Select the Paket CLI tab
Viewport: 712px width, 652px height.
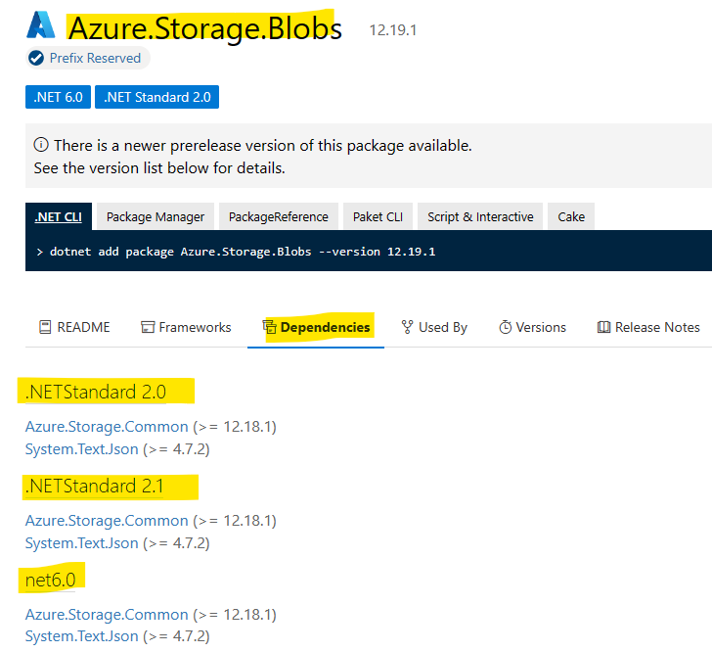point(378,217)
